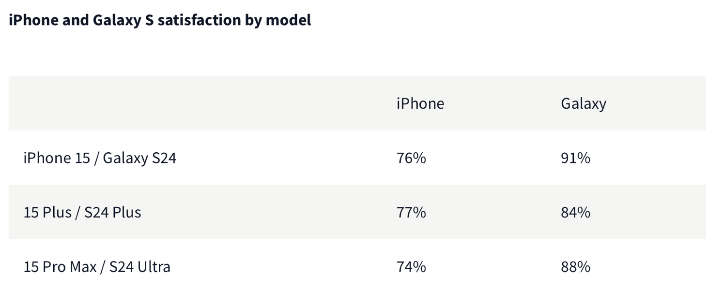Click the word 'satisfaction' in the heading

(199, 20)
